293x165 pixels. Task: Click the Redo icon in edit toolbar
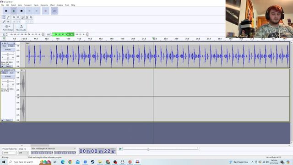click(x=31, y=22)
